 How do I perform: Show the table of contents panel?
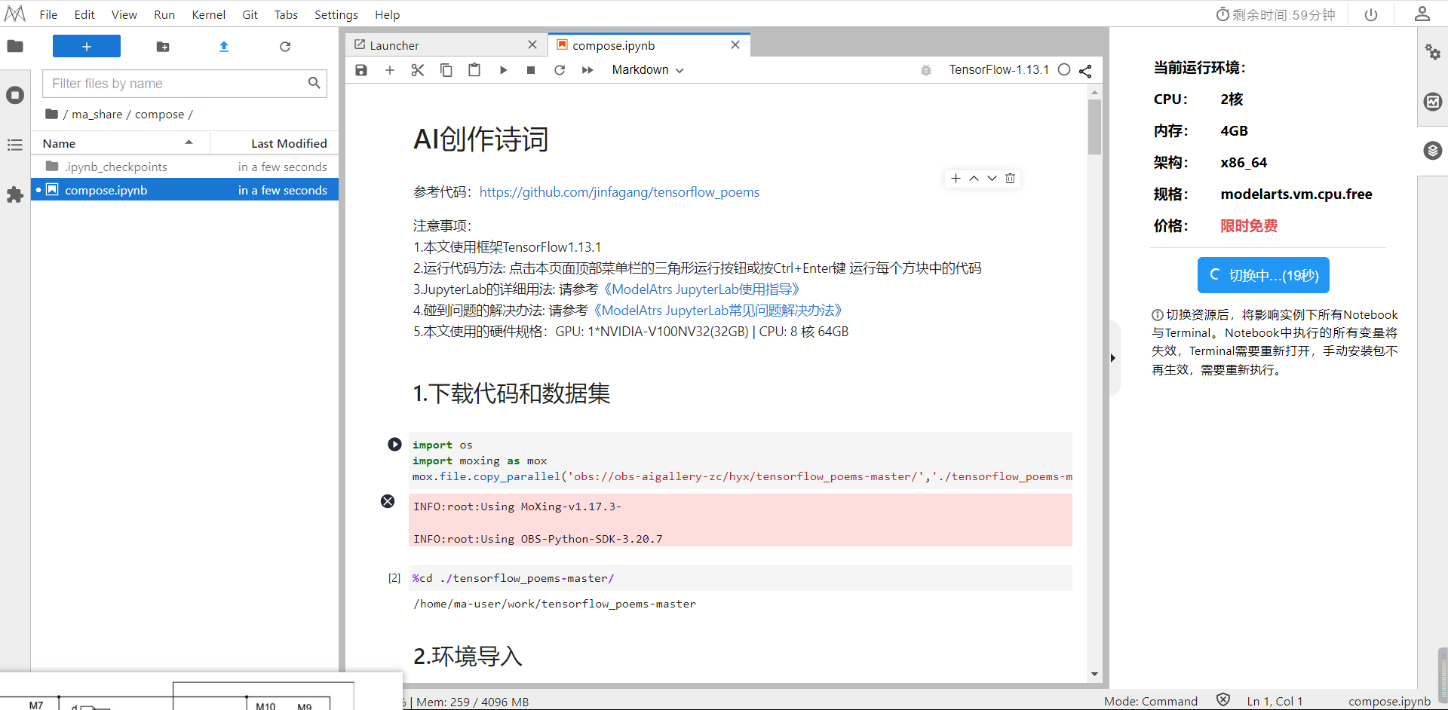pos(15,145)
